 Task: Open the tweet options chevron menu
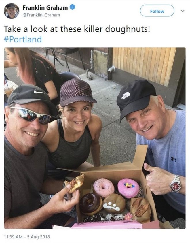(x=183, y=11)
